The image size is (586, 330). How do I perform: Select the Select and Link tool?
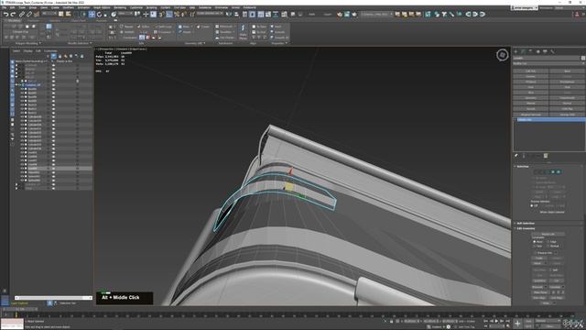(22, 15)
